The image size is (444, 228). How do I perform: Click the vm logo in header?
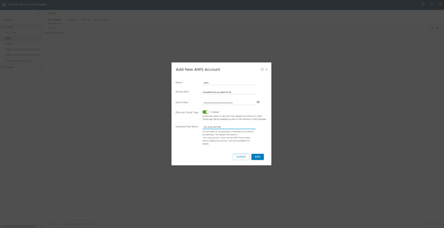pyautogui.click(x=3, y=4)
